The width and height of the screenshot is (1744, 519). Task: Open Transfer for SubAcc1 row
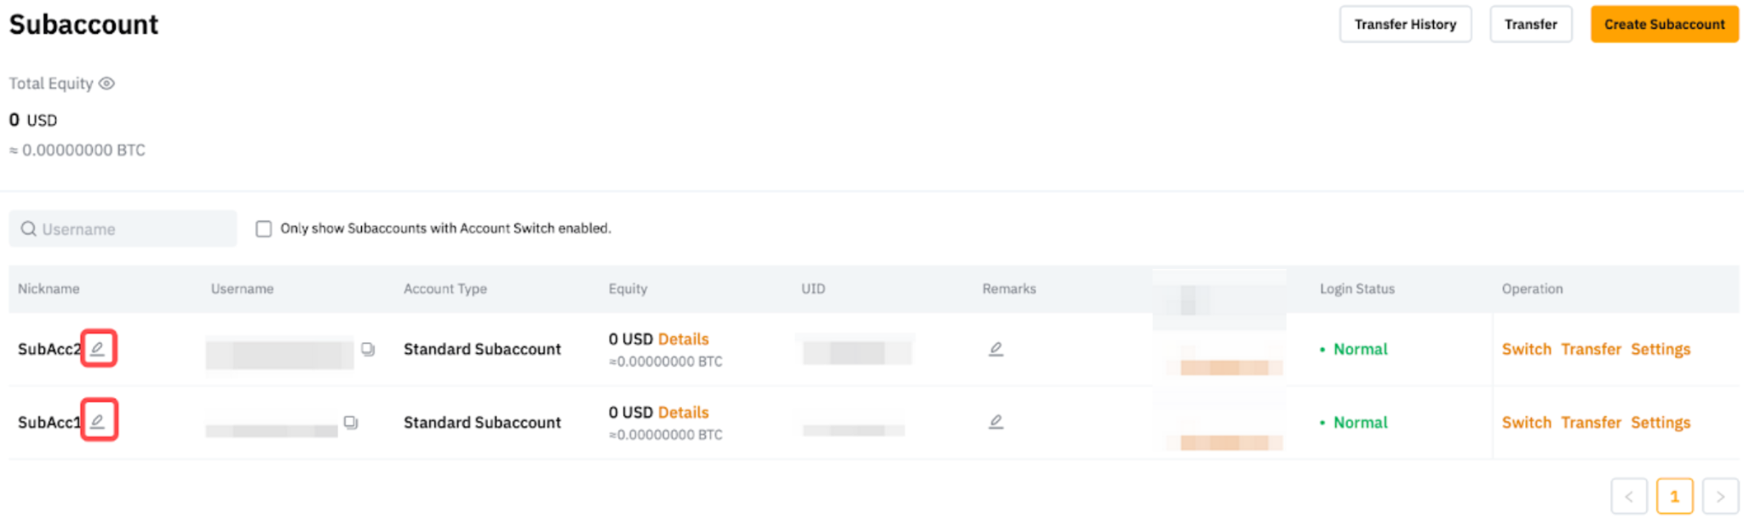[x=1591, y=422]
